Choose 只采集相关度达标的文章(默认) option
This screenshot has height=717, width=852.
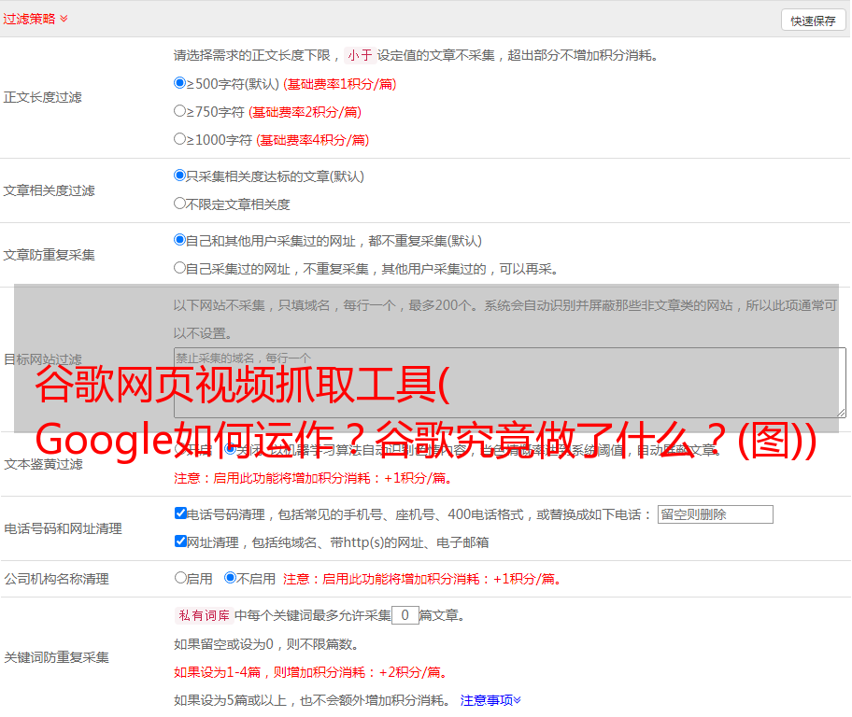[180, 176]
